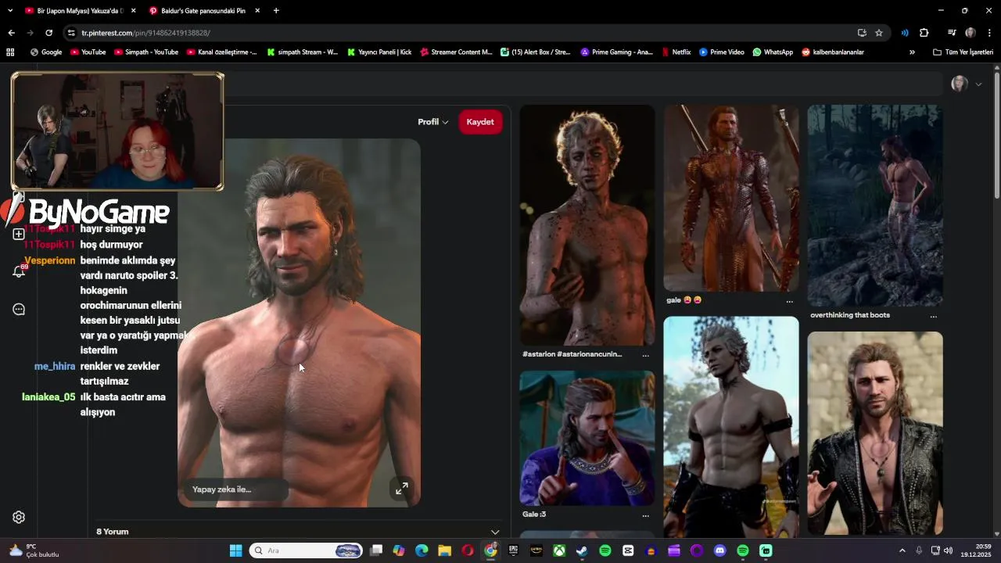Open Pinterest create plus icon in sidebar
This screenshot has height=563, width=1001.
point(19,234)
